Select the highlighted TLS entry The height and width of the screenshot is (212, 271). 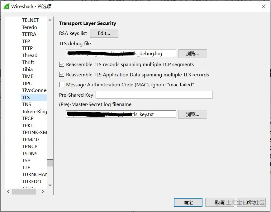[x=34, y=97]
